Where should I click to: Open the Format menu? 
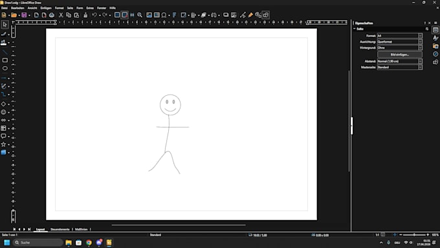(x=60, y=8)
